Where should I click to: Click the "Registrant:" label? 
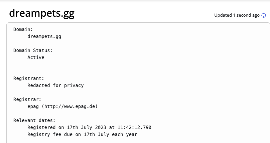(x=29, y=78)
